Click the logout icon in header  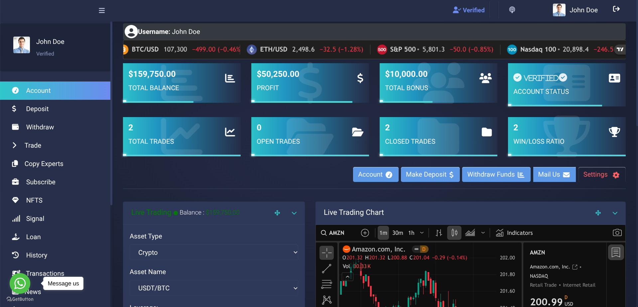click(616, 9)
